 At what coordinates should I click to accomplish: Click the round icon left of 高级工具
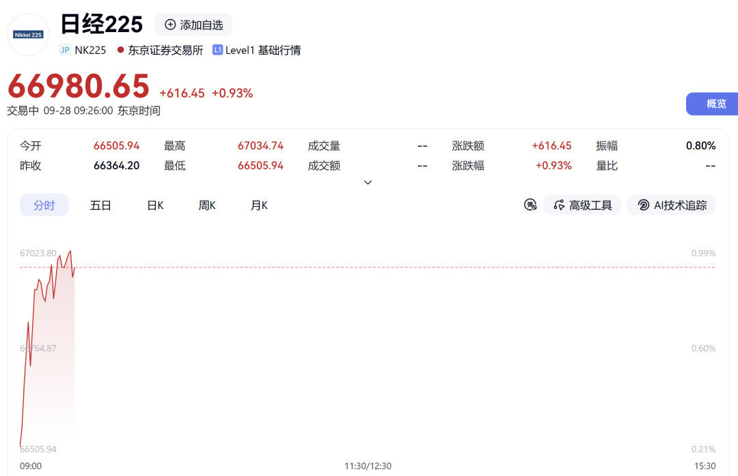tap(530, 205)
